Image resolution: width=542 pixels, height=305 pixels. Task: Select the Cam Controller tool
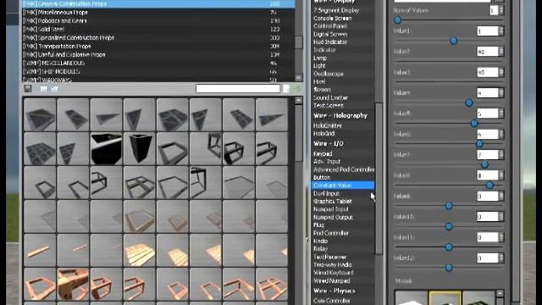(x=331, y=301)
